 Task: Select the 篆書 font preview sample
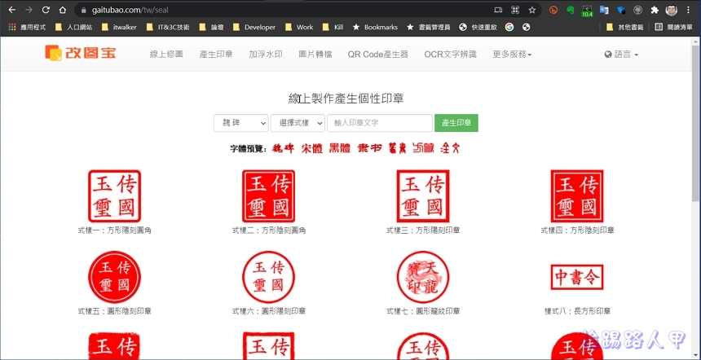click(398, 148)
